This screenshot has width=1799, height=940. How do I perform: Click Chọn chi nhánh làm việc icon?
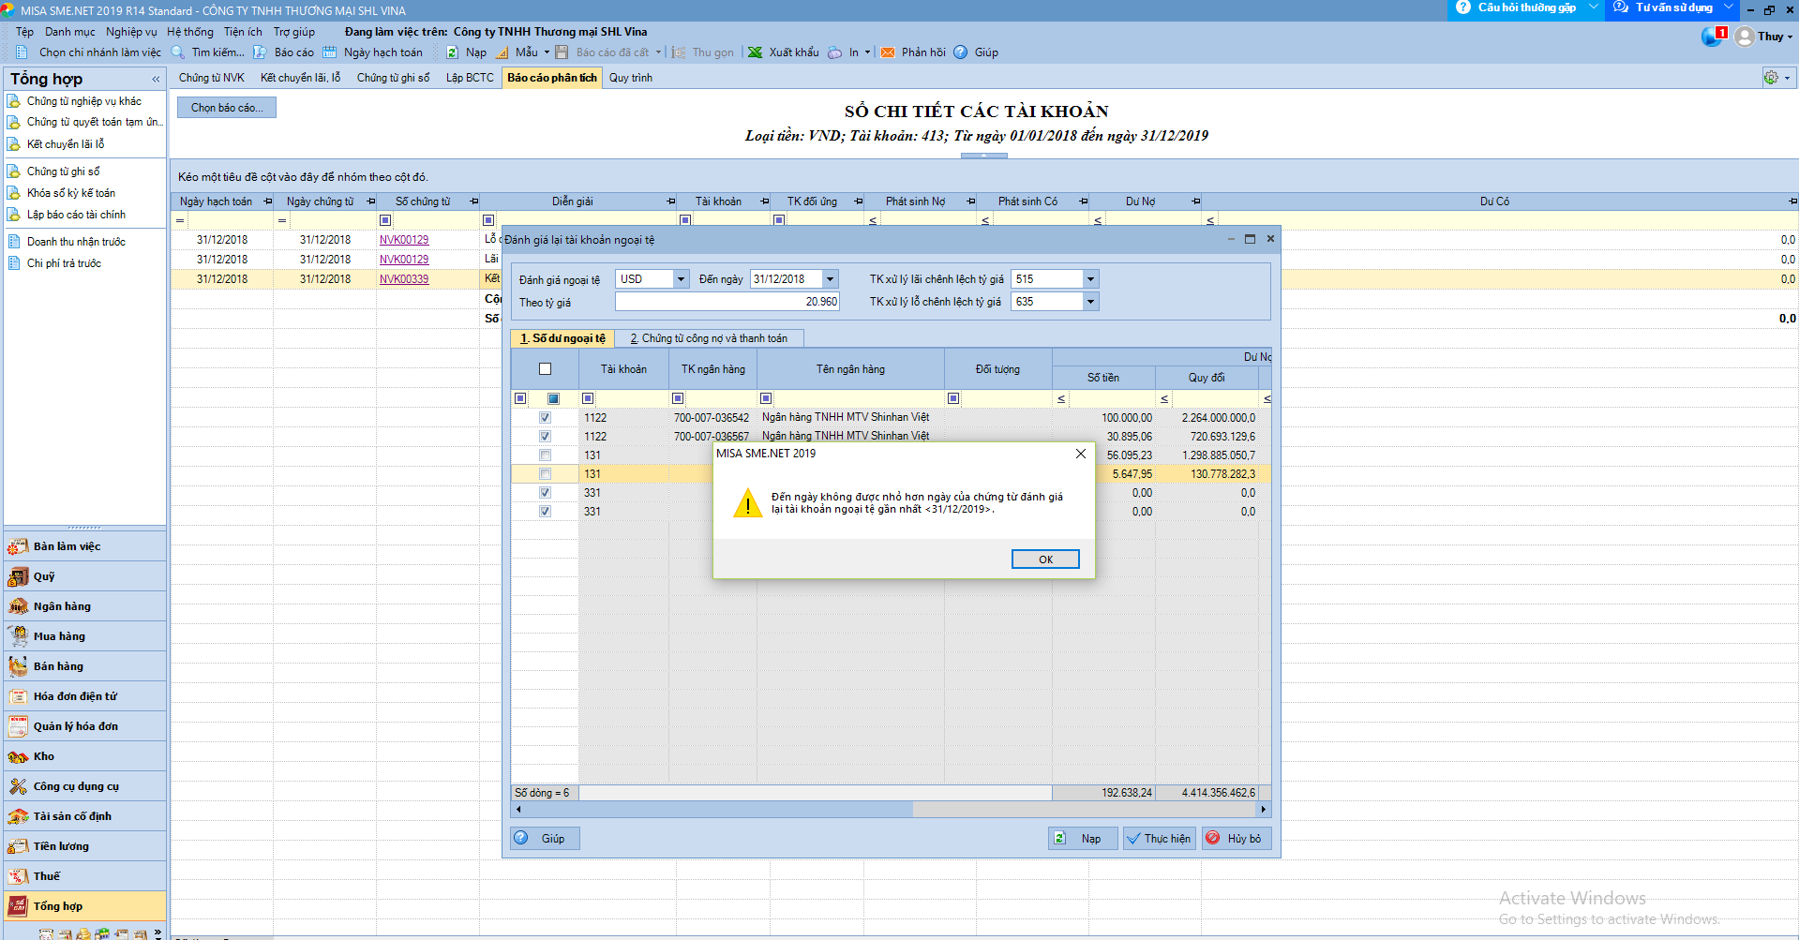point(22,52)
